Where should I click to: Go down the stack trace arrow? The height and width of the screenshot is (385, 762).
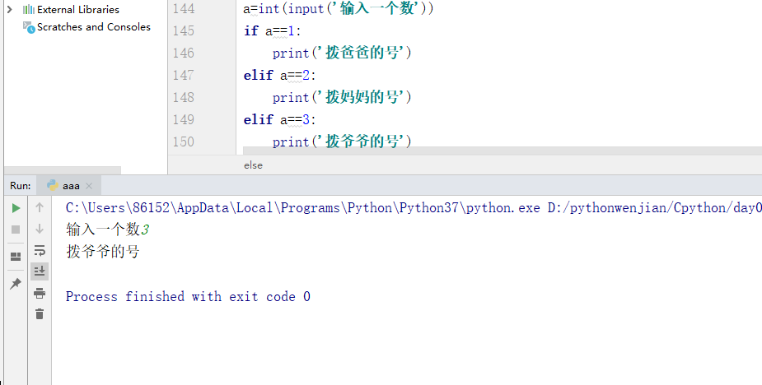tap(40, 229)
